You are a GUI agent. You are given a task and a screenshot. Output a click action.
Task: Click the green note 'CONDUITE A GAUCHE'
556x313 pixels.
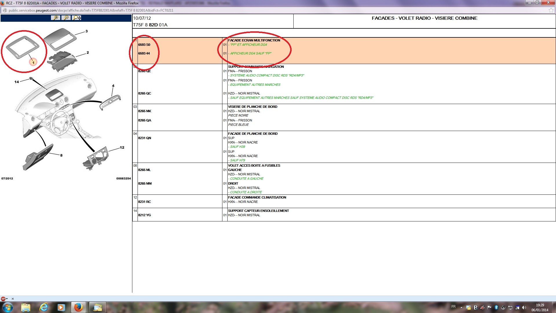click(247, 179)
